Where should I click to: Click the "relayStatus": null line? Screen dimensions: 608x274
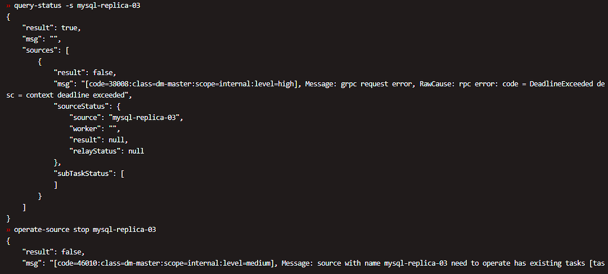click(106, 151)
